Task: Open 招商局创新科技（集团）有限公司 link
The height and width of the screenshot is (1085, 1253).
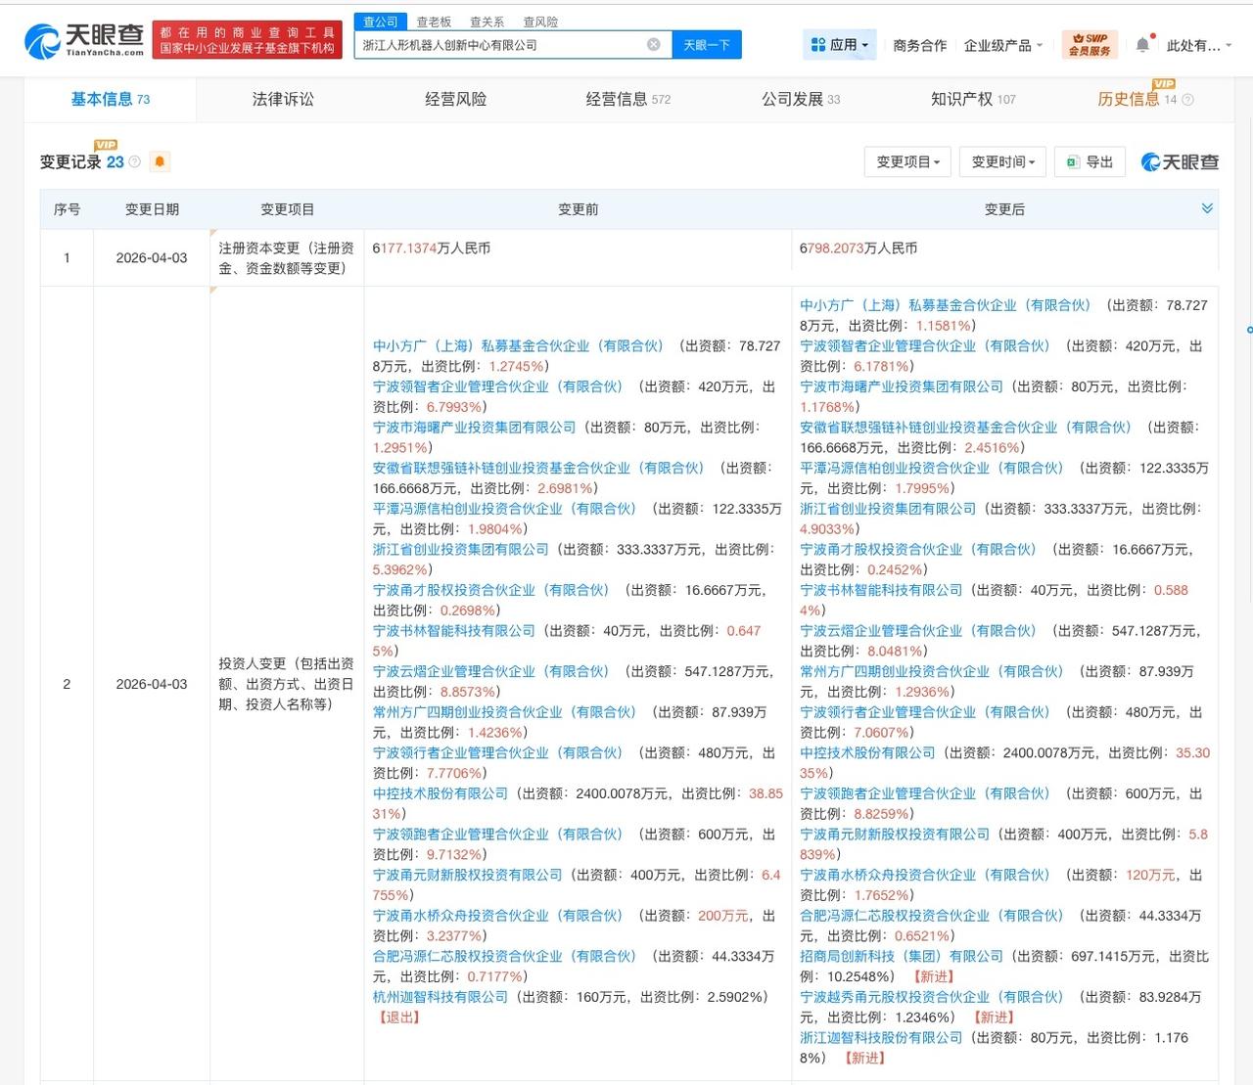Action: click(x=902, y=956)
